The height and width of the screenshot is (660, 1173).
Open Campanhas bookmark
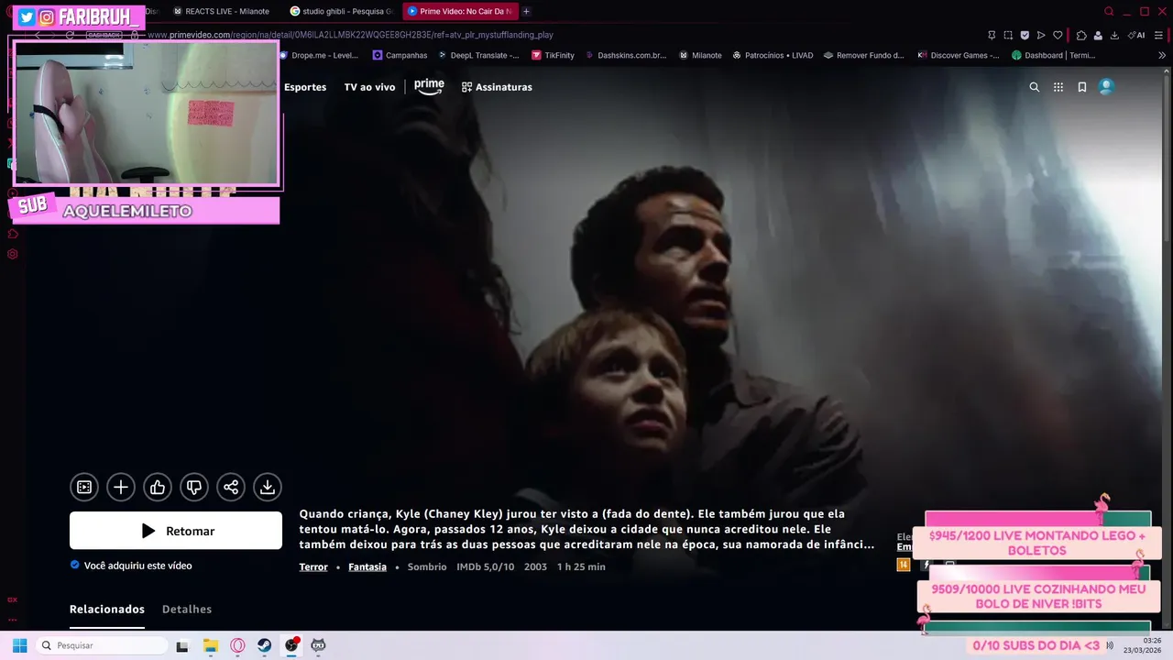tap(400, 55)
